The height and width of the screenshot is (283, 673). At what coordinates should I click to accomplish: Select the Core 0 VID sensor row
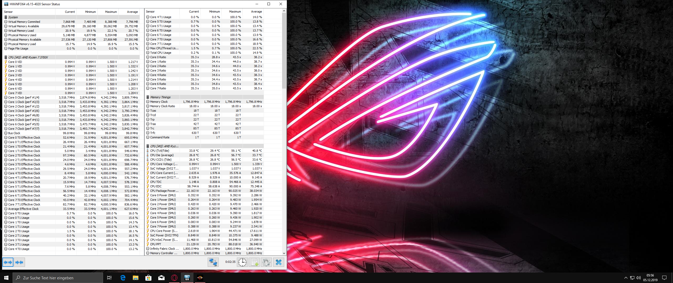click(x=15, y=62)
